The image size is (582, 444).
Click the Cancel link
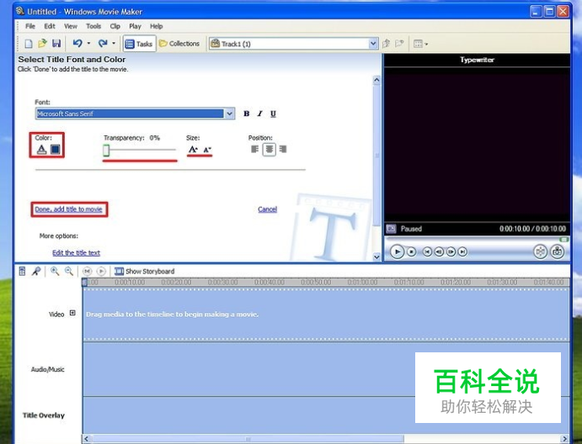[268, 209]
